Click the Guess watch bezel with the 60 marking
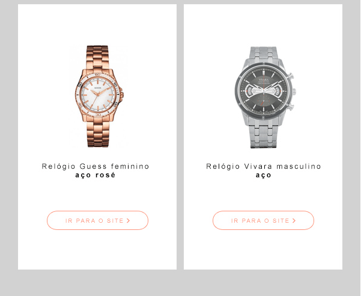The height and width of the screenshot is (296, 361). click(x=98, y=74)
